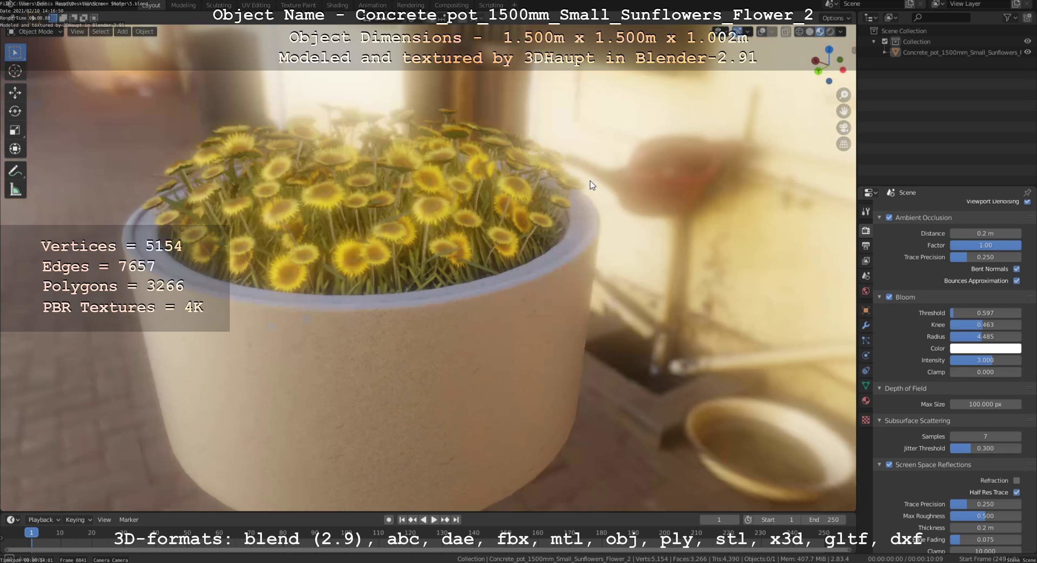Open the outliner filter dropdown
The width and height of the screenshot is (1037, 563).
point(1010,17)
